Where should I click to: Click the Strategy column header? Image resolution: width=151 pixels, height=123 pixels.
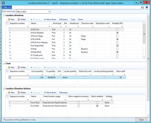tap(109, 96)
